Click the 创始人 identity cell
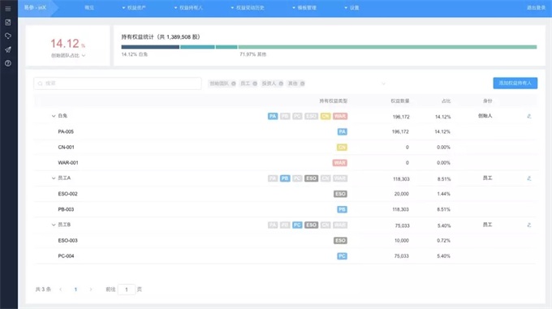 485,116
